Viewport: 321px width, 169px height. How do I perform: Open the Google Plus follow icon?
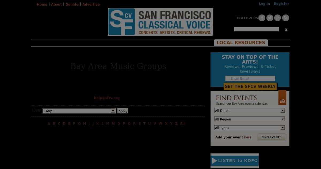[x=278, y=18]
